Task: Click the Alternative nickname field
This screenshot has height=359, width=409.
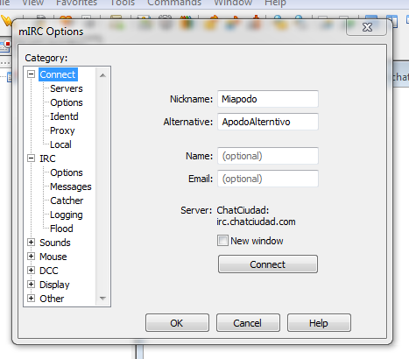Action: [x=268, y=122]
